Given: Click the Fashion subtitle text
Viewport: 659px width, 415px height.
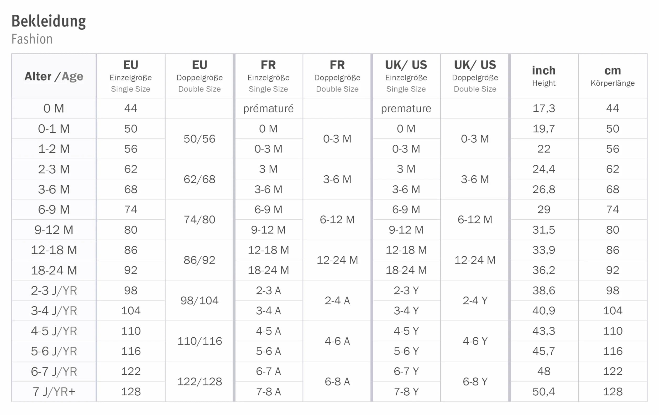Looking at the screenshot, I should pos(32,39).
